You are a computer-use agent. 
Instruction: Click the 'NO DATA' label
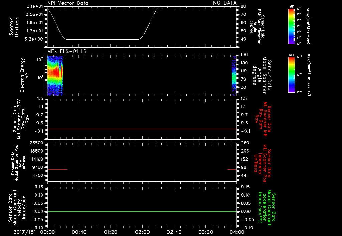[225, 3]
